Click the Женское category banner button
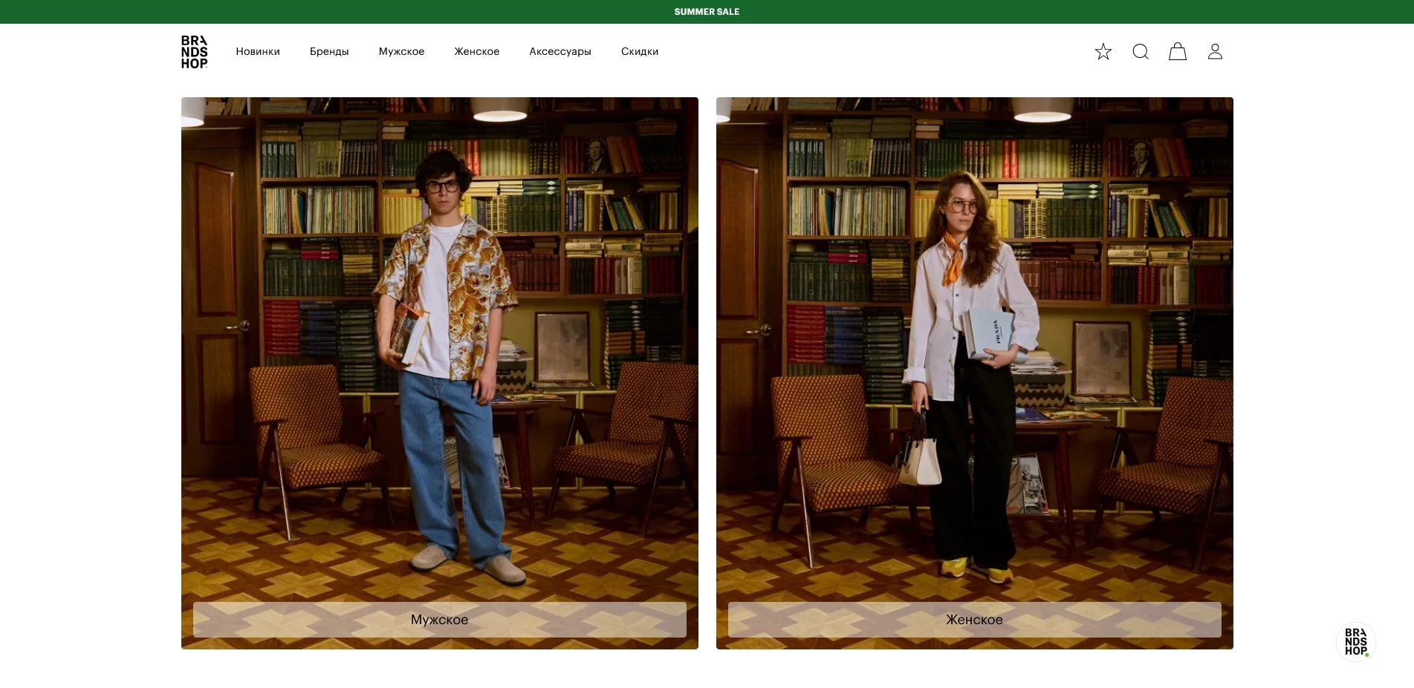The image size is (1414, 688). [x=973, y=619]
